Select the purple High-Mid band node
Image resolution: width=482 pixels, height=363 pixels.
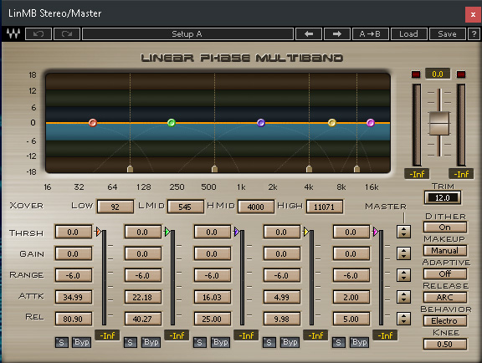pos(261,123)
